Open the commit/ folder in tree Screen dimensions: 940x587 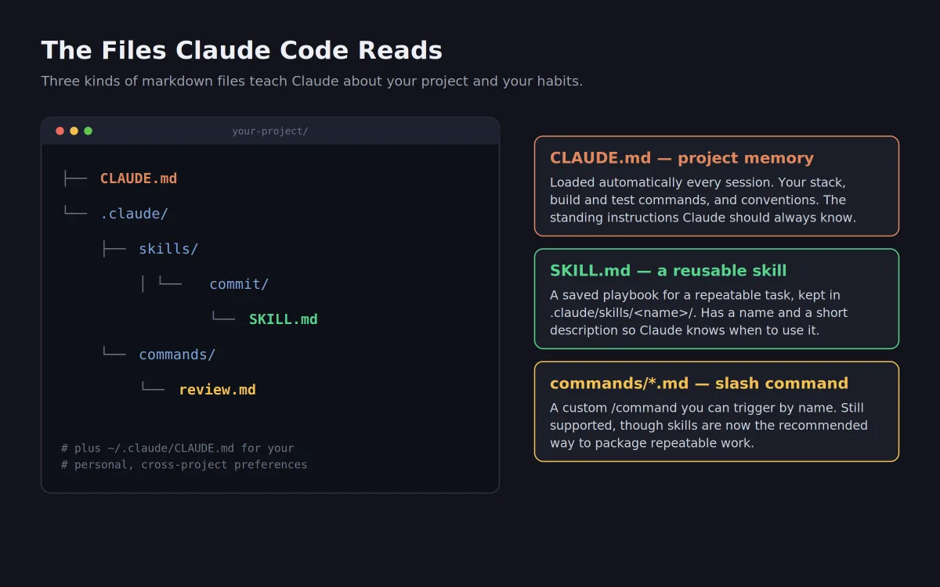coord(239,284)
